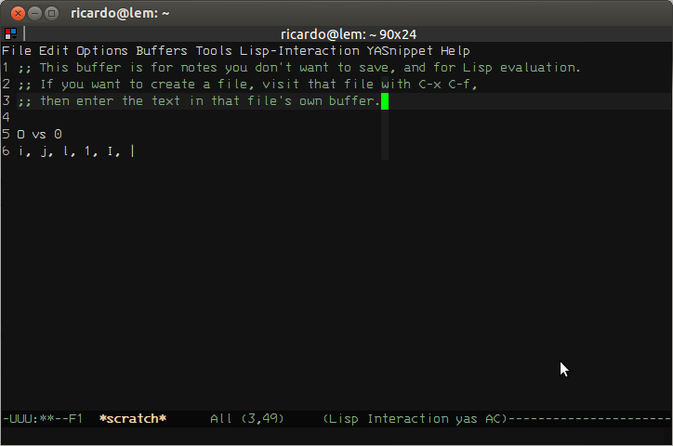
Task: Open the YASnippet menu
Action: tap(400, 50)
